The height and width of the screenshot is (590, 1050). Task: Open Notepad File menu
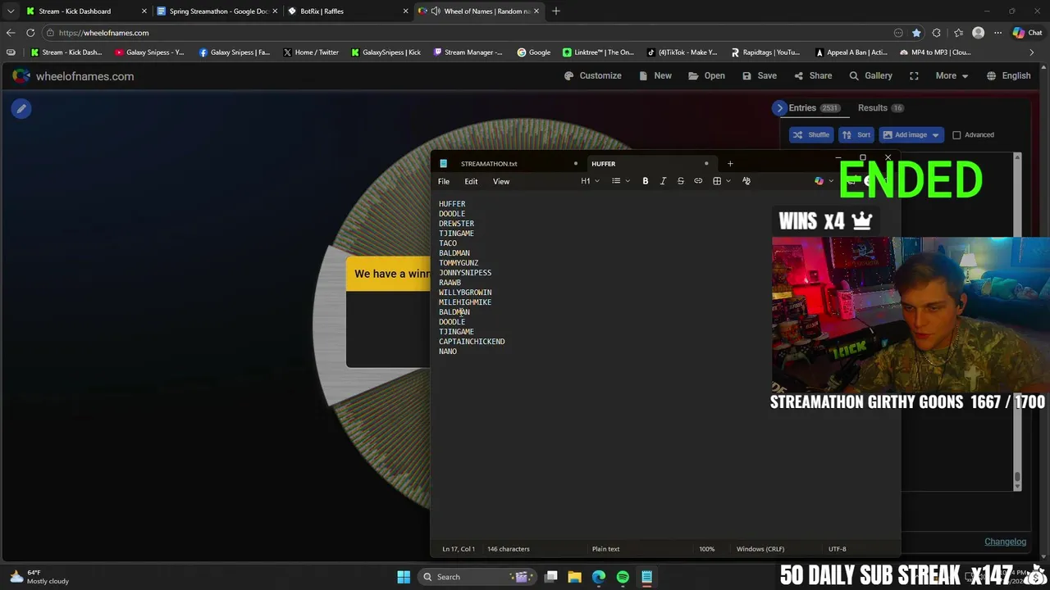click(444, 181)
